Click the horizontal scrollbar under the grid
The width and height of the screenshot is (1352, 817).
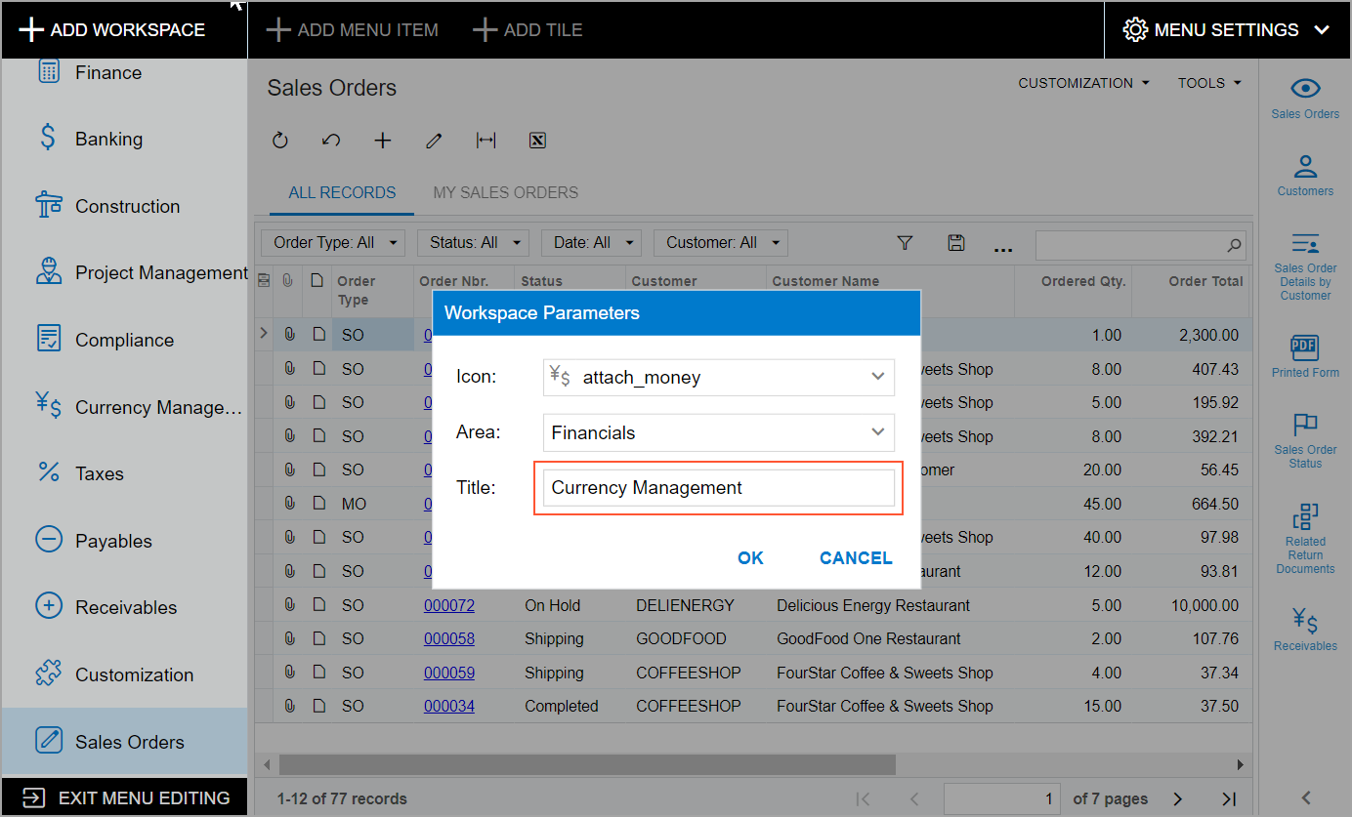[586, 764]
